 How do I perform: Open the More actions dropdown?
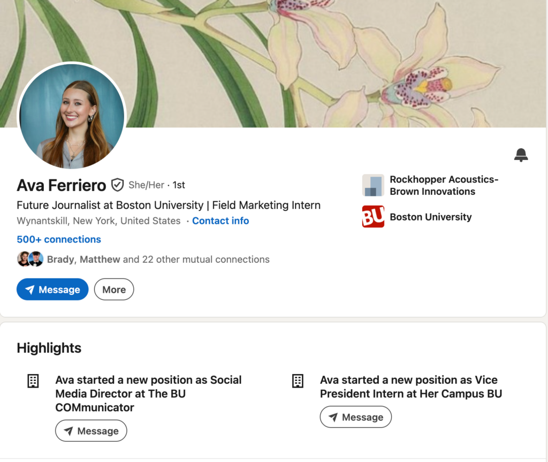(113, 290)
